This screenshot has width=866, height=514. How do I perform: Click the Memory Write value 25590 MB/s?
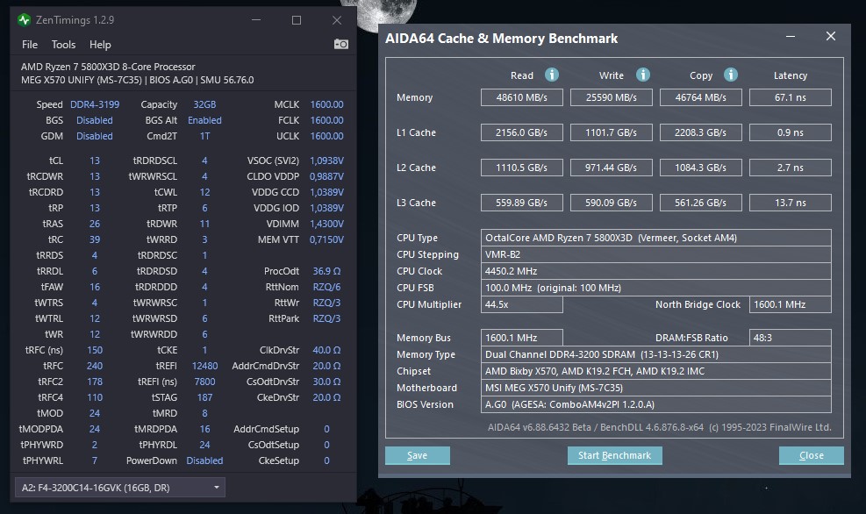tap(612, 97)
